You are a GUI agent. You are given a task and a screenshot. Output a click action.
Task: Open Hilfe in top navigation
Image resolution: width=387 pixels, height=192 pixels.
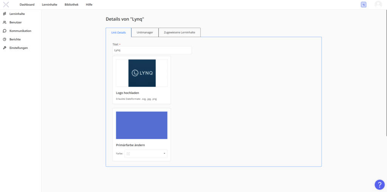pos(89,5)
